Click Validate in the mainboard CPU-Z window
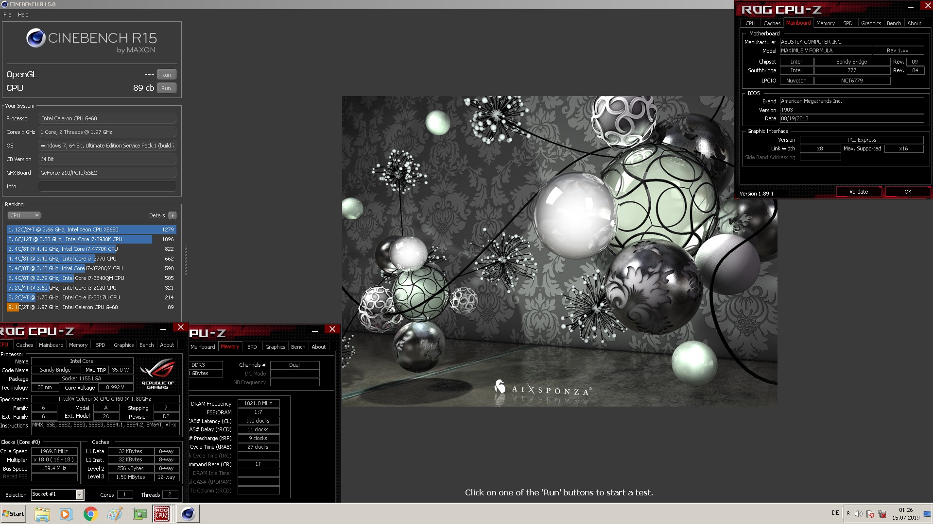 point(859,192)
